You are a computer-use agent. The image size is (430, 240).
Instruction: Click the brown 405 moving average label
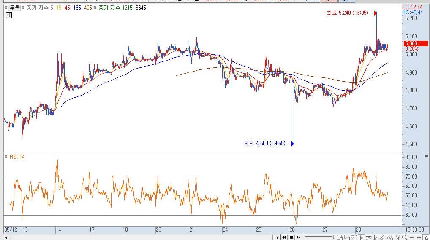coord(88,8)
